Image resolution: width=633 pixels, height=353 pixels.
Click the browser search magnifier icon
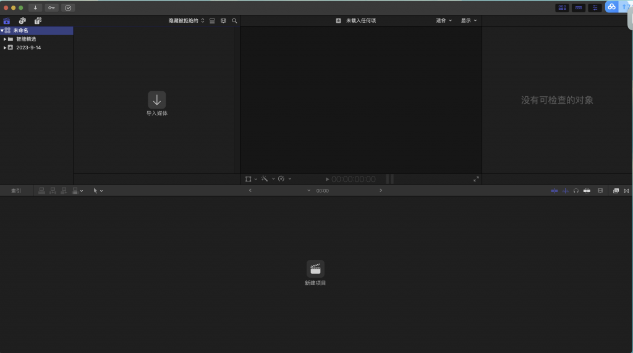(x=234, y=20)
